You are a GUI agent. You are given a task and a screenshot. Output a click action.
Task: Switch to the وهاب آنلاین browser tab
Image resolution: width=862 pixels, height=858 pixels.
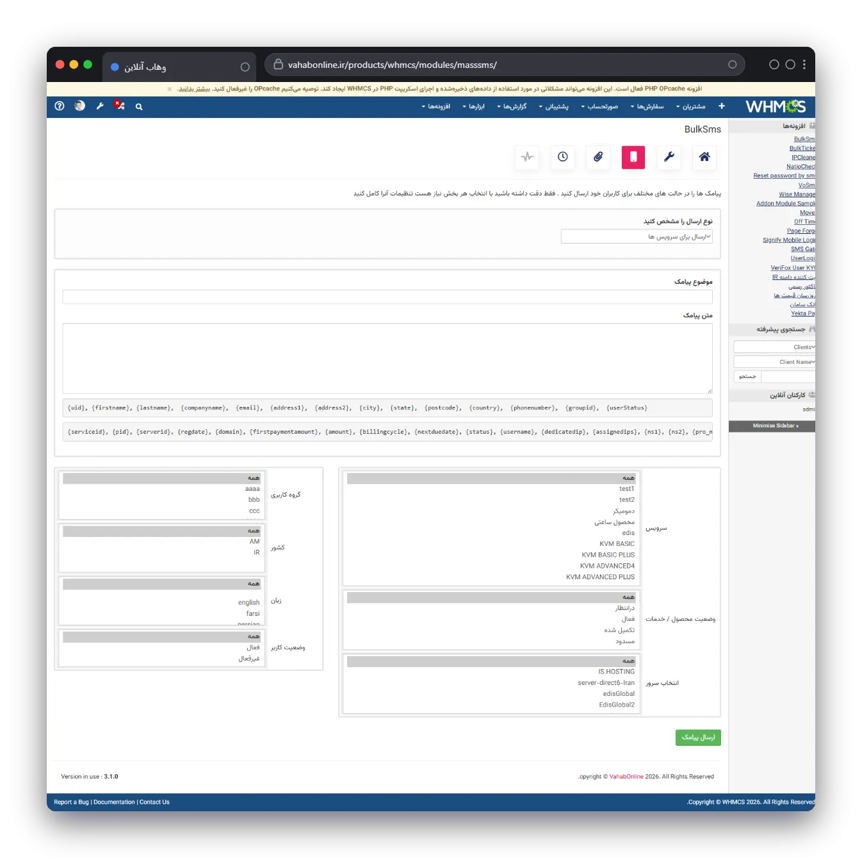[x=179, y=67]
